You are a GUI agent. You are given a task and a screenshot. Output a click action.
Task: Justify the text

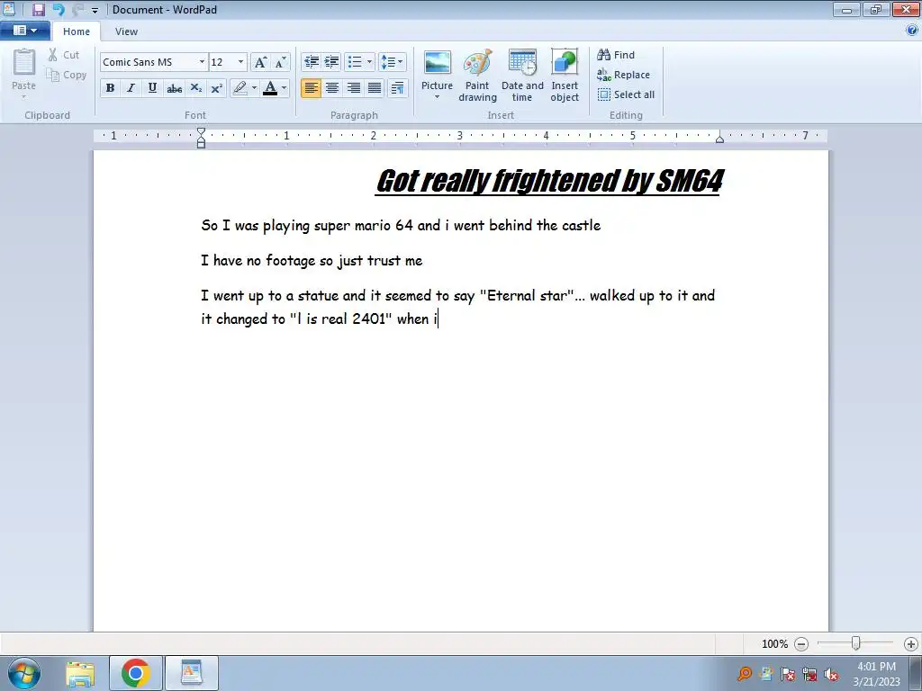375,88
